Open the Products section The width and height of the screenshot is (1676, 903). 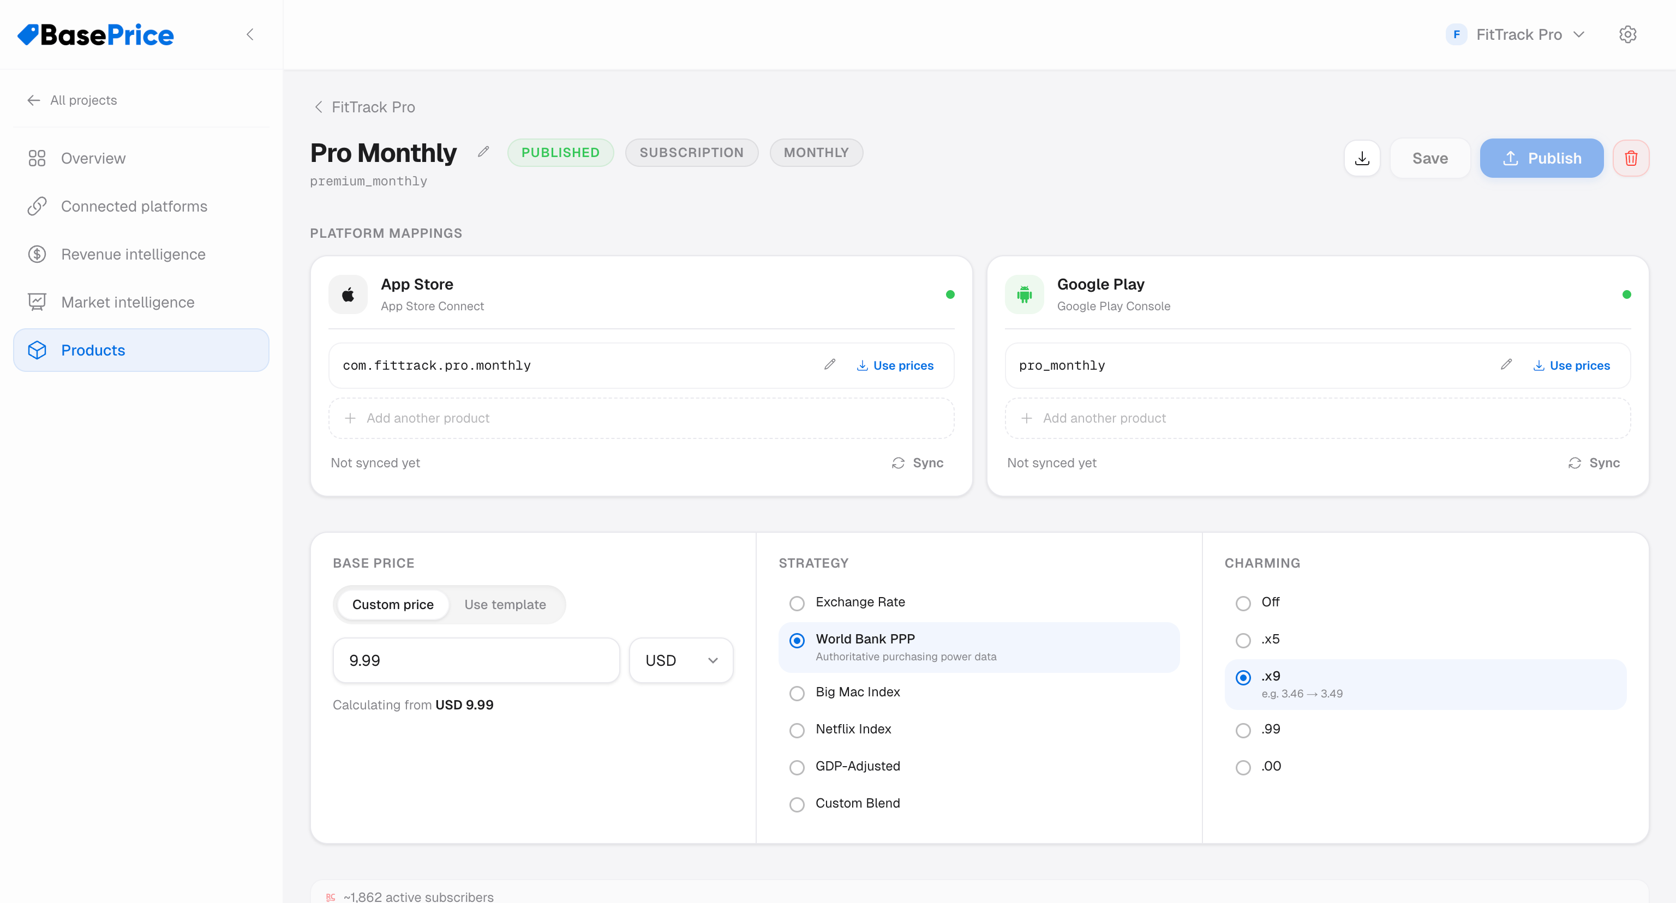point(141,351)
